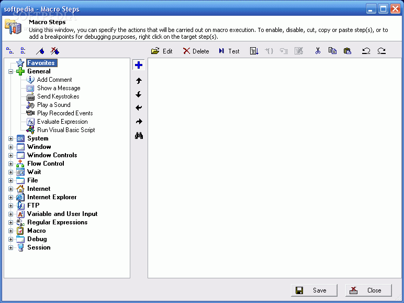
Task: Click inside the empty macro steps list
Action: 274,168
